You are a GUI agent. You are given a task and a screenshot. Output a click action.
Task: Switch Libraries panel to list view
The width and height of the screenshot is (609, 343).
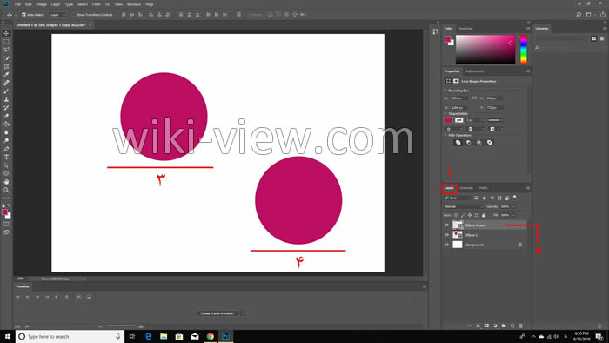pos(602,38)
